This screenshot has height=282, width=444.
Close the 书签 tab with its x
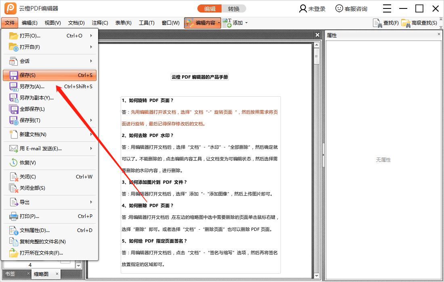click(28, 273)
